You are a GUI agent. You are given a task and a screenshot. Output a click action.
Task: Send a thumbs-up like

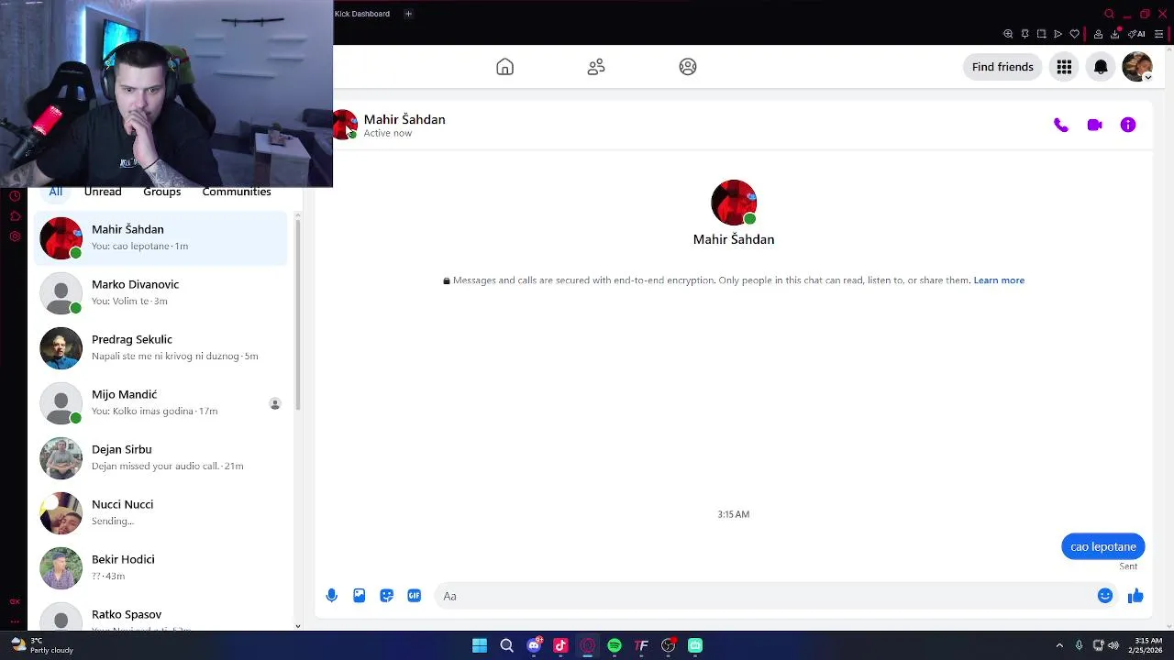[1135, 596]
